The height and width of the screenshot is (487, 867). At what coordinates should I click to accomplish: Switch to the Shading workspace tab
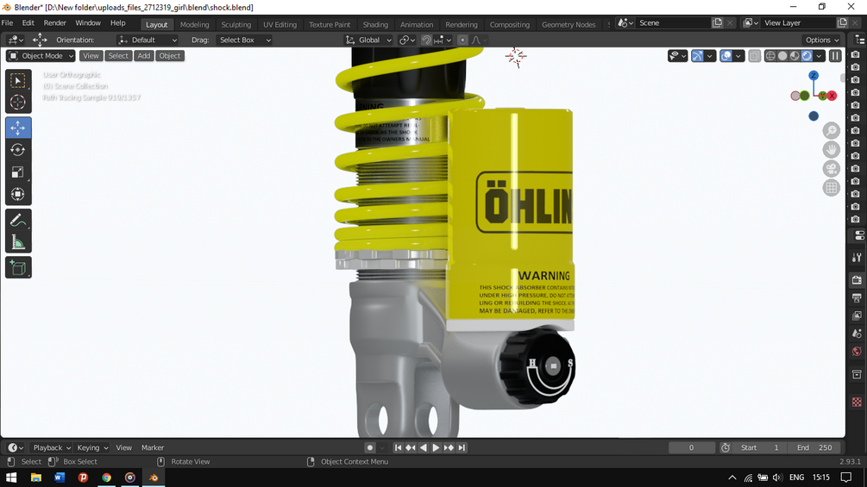coord(375,24)
